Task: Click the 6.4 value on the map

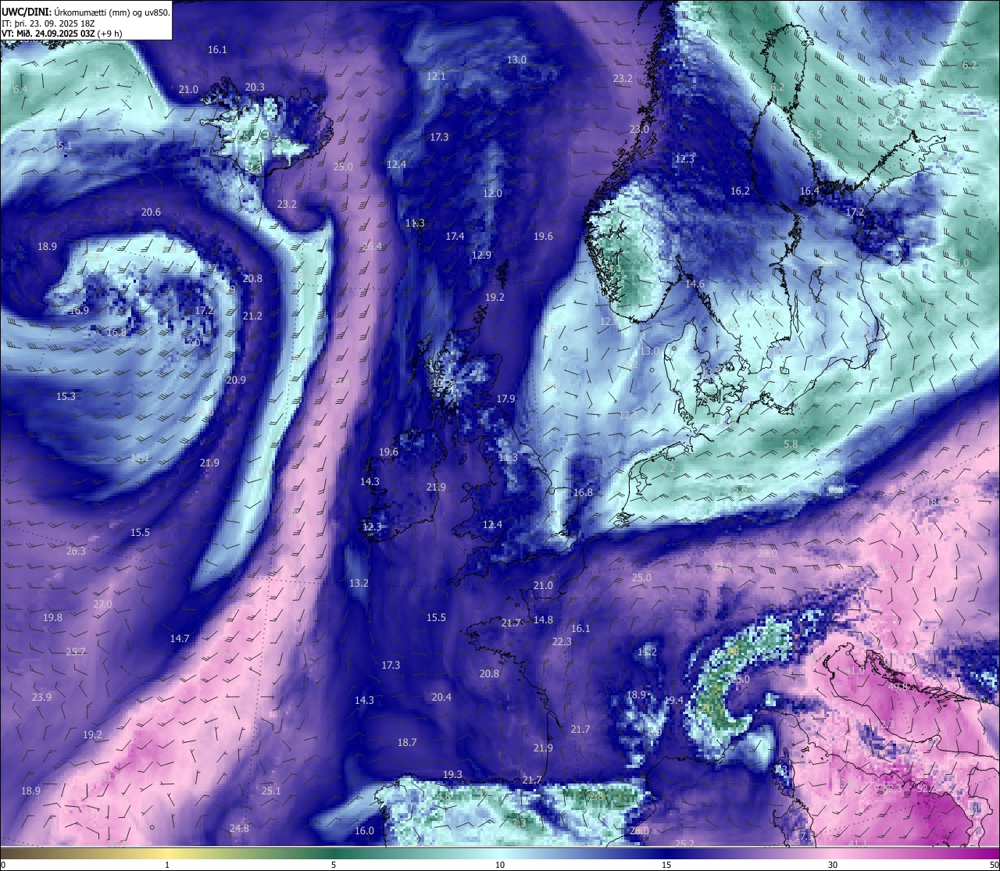Action: tap(20, 90)
